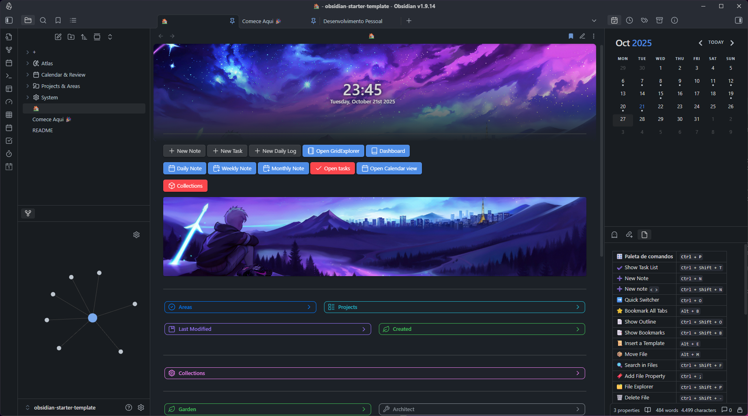Click the central graph node

click(x=93, y=318)
